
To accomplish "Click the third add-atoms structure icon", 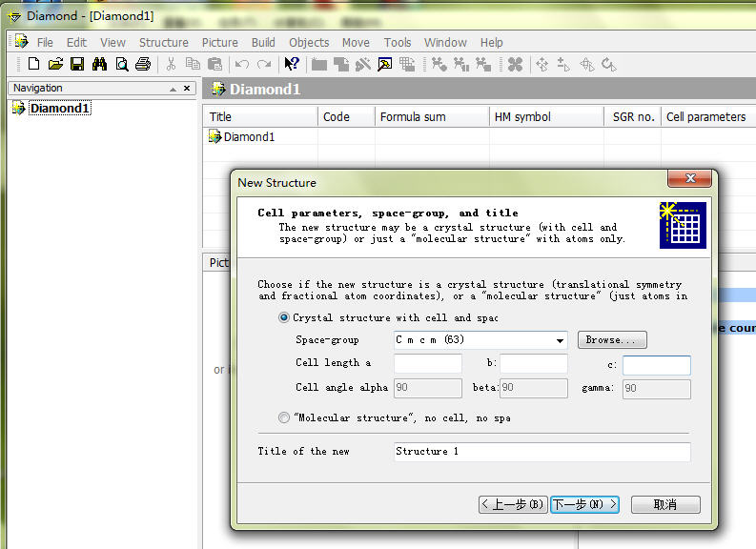I will pos(483,64).
